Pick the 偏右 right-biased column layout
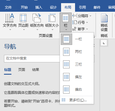Image resolution: width=115 pixels, height=111 pixels. coord(66,90)
